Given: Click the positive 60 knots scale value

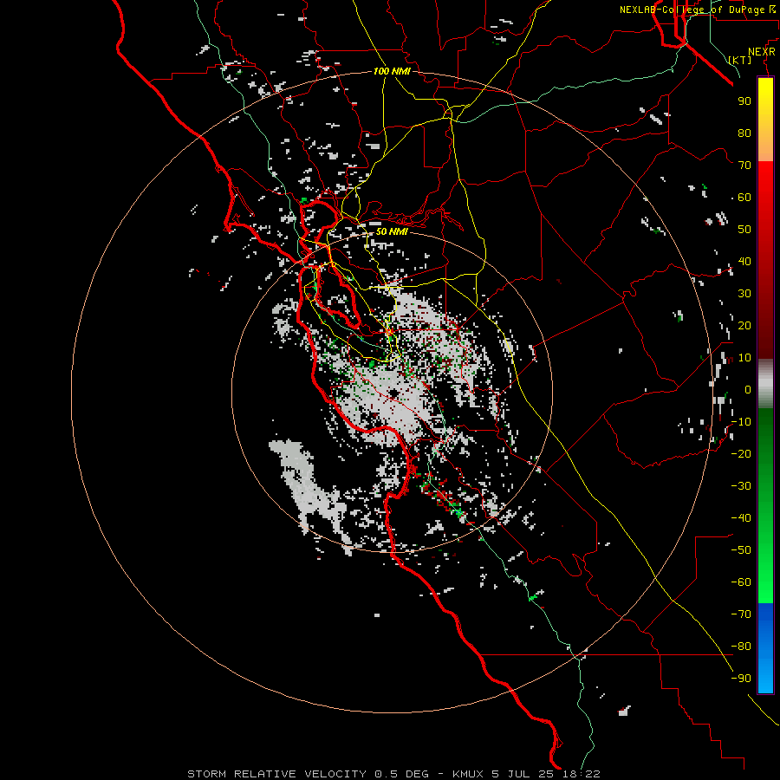Looking at the screenshot, I should [x=744, y=198].
